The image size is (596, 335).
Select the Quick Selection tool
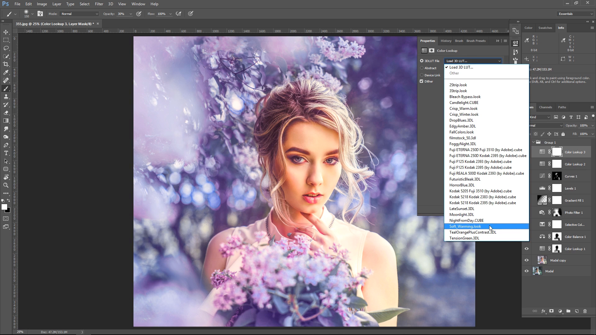6,56
